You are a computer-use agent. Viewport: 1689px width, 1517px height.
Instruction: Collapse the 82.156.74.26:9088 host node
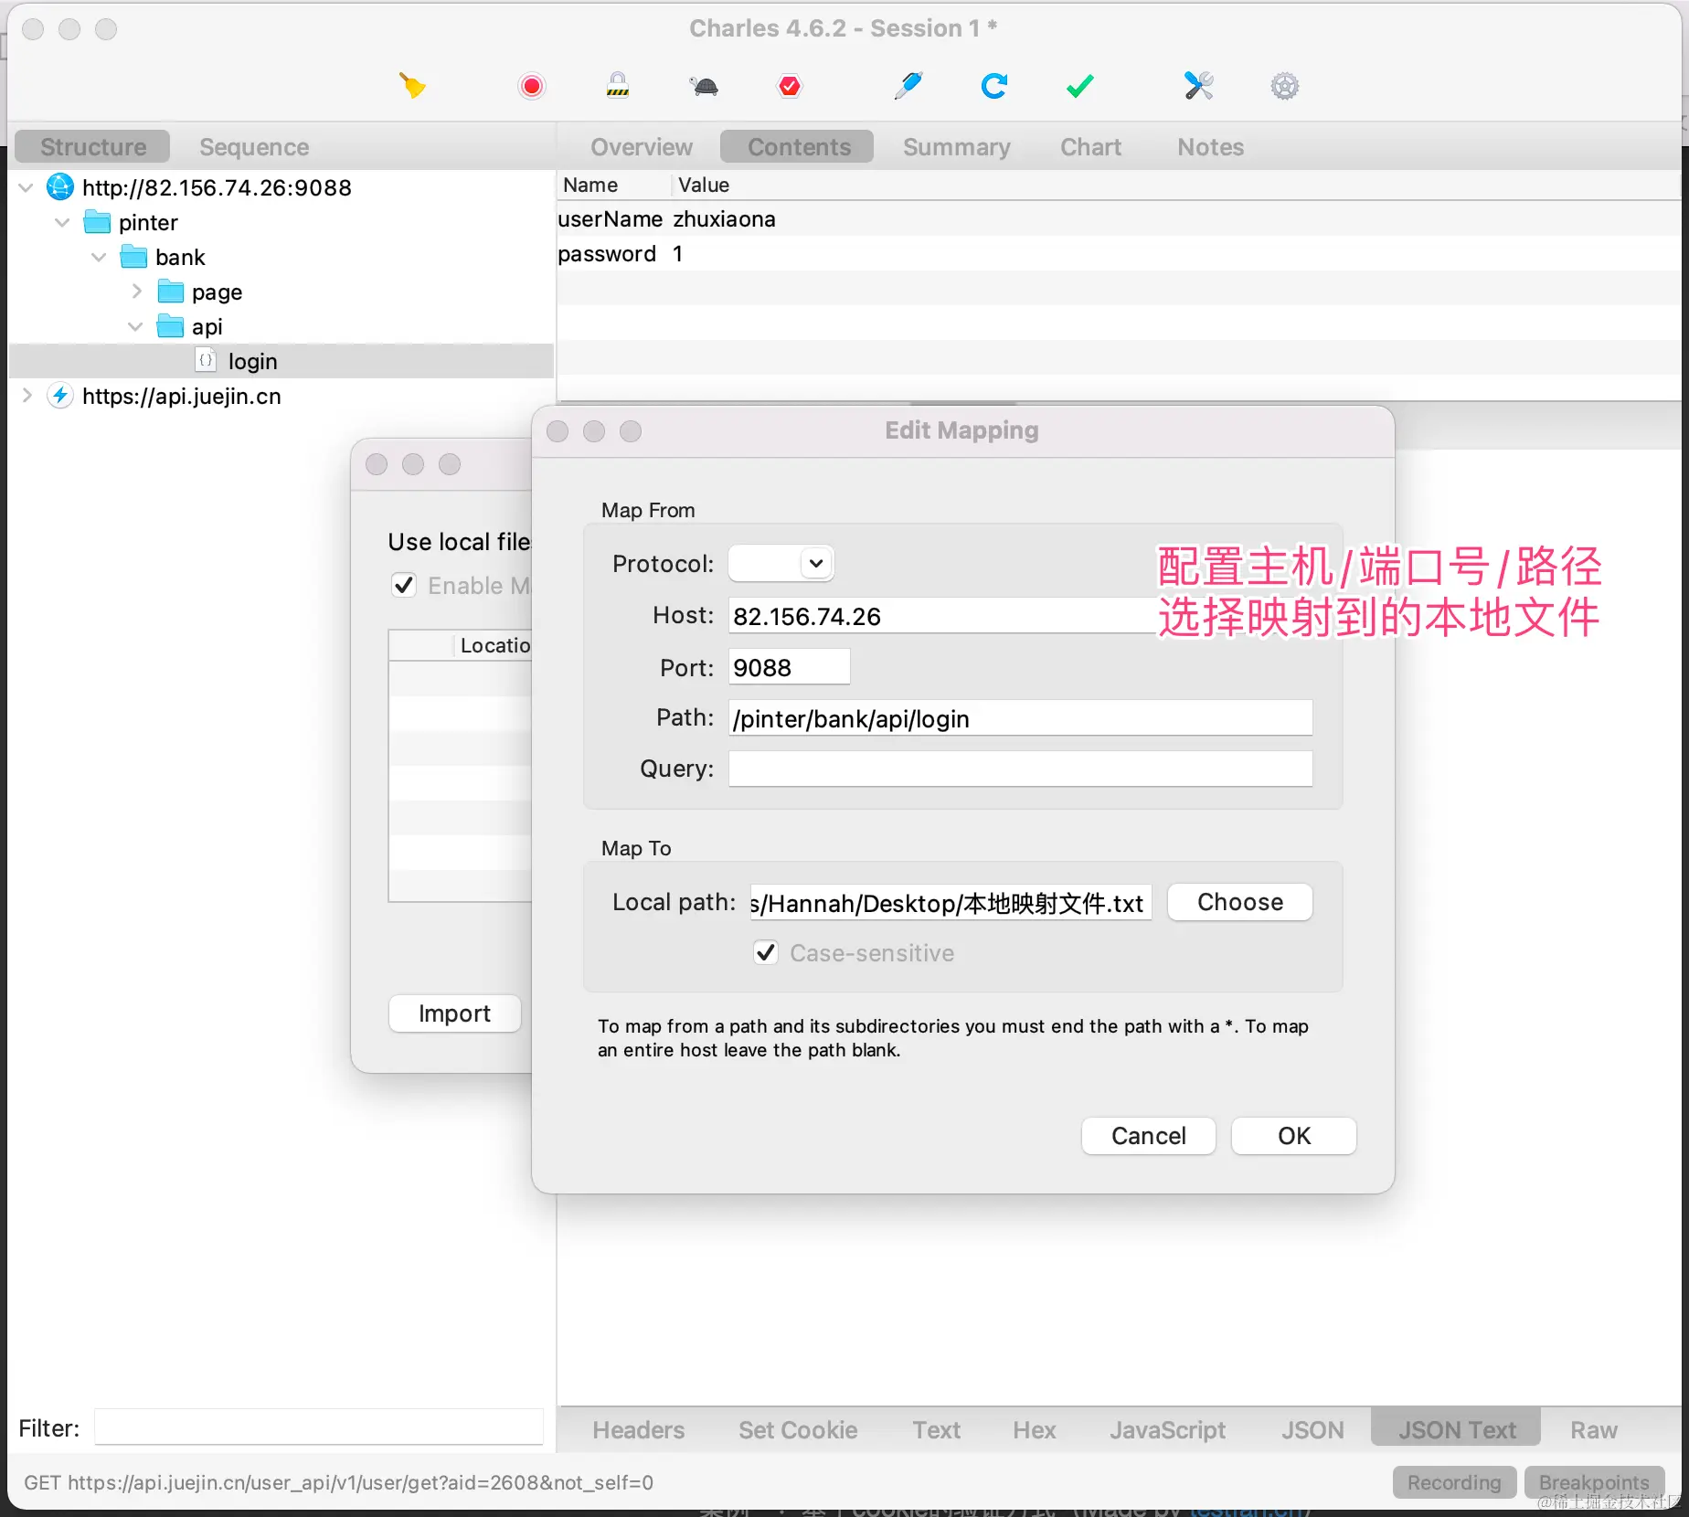(x=27, y=187)
